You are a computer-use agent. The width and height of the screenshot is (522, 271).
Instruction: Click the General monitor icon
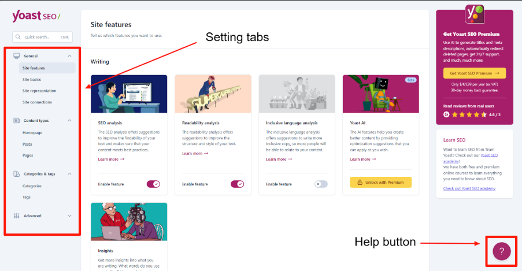(x=16, y=56)
